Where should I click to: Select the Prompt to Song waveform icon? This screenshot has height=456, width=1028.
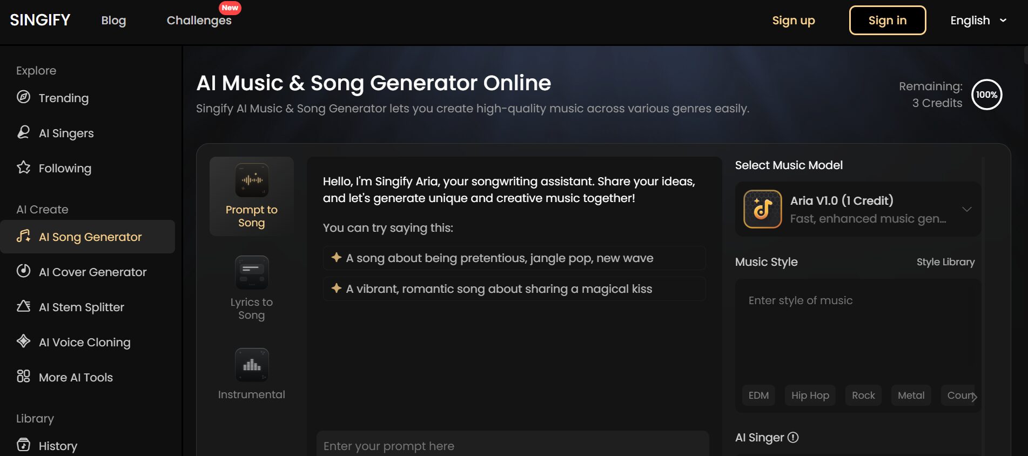pos(252,180)
